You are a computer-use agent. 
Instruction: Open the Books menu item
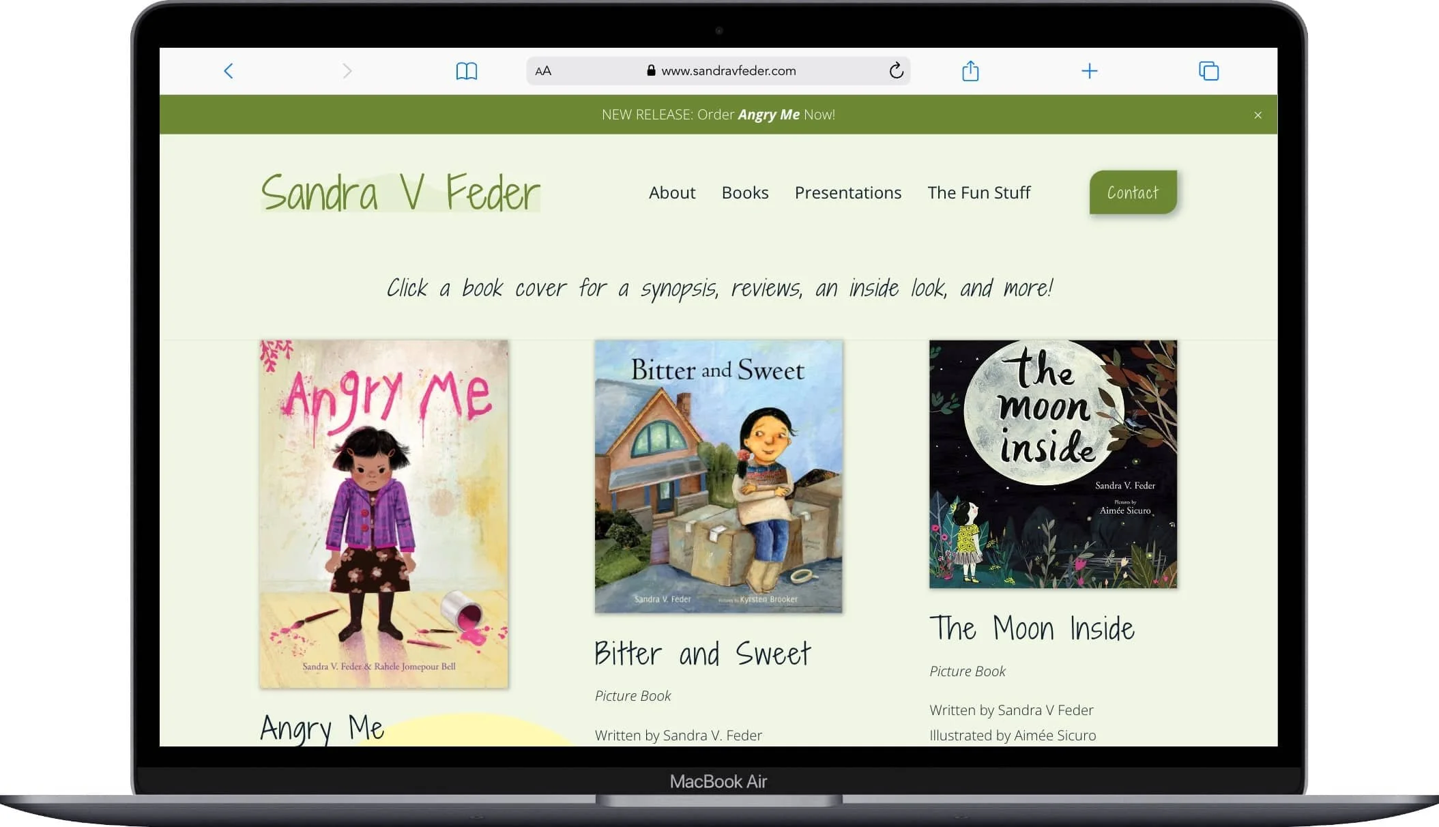(x=745, y=192)
